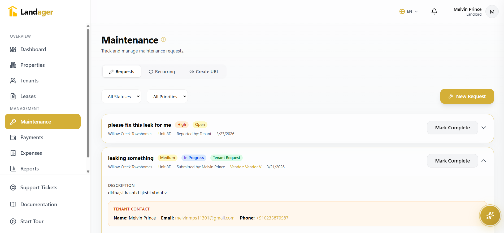Click the sidebar scroll down arrow
The width and height of the screenshot is (504, 233).
(x=88, y=172)
